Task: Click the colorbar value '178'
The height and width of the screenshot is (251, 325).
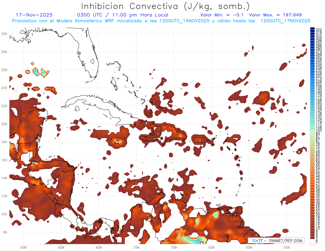Action: (x=319, y=95)
